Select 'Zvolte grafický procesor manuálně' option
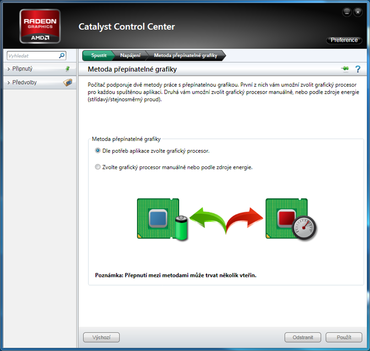 coord(98,167)
